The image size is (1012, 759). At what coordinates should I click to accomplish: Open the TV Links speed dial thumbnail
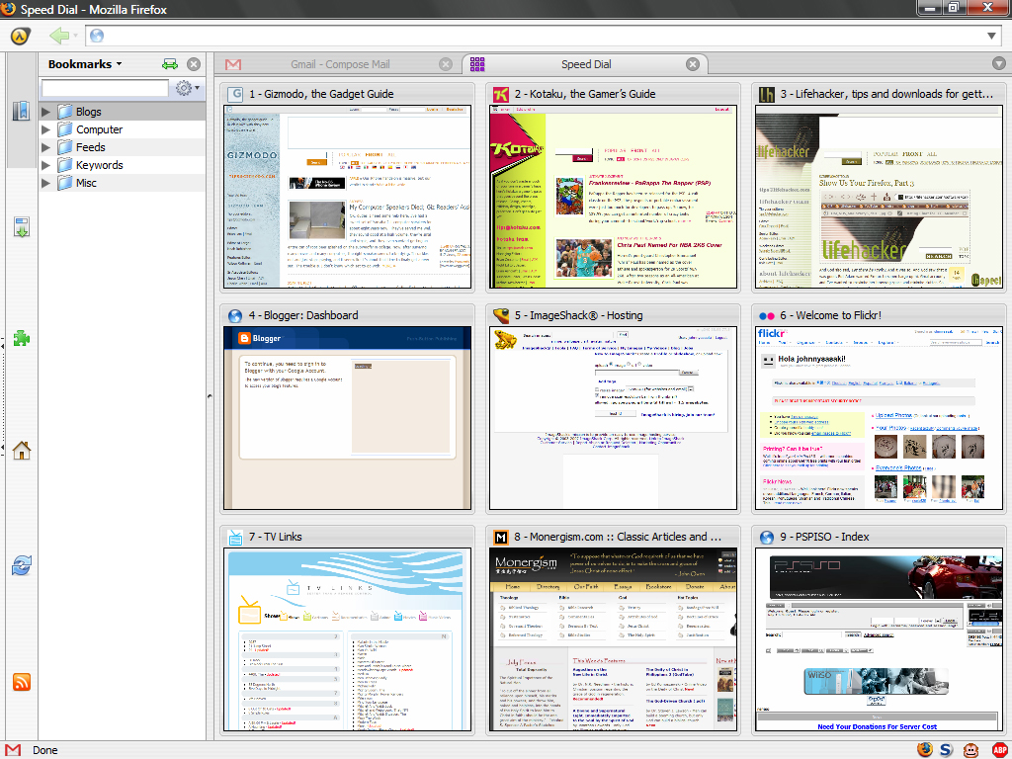click(x=347, y=639)
